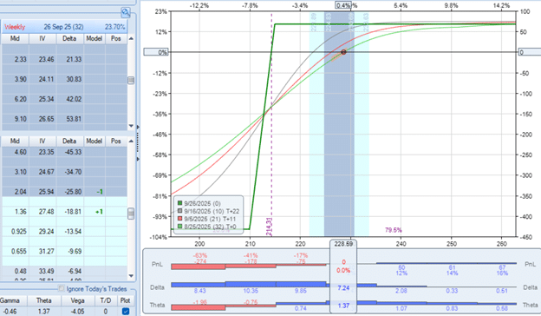This screenshot has width=541, height=316.
Task: Click the +1 model position cell
Action: point(95,211)
